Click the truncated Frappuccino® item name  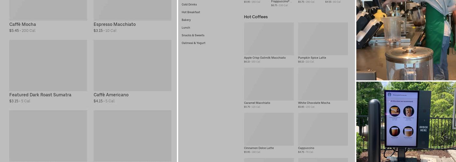click(281, 2)
